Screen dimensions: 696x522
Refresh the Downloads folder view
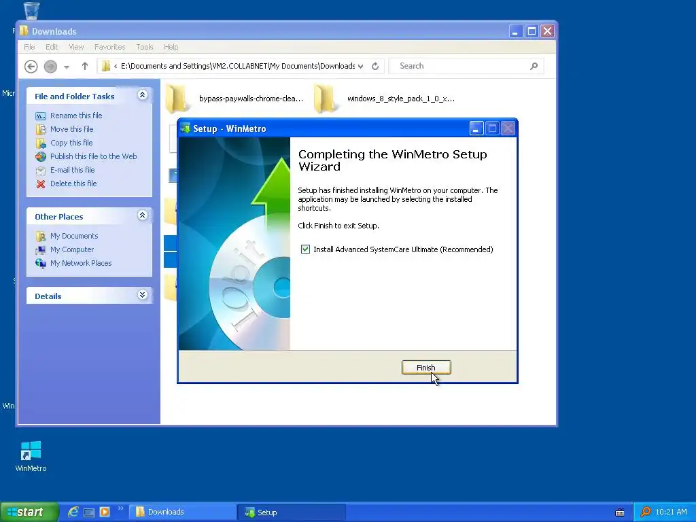375,66
